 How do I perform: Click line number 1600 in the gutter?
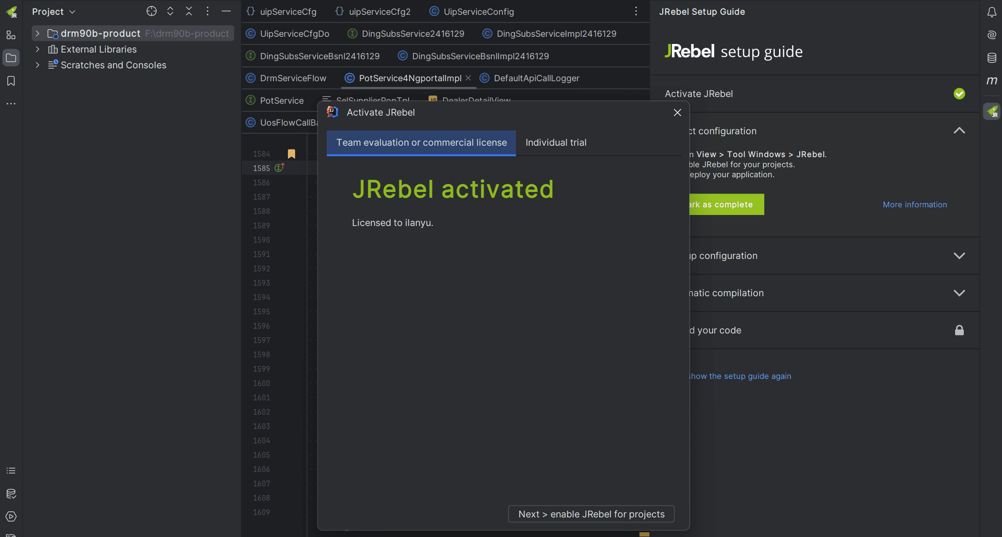tap(262, 383)
